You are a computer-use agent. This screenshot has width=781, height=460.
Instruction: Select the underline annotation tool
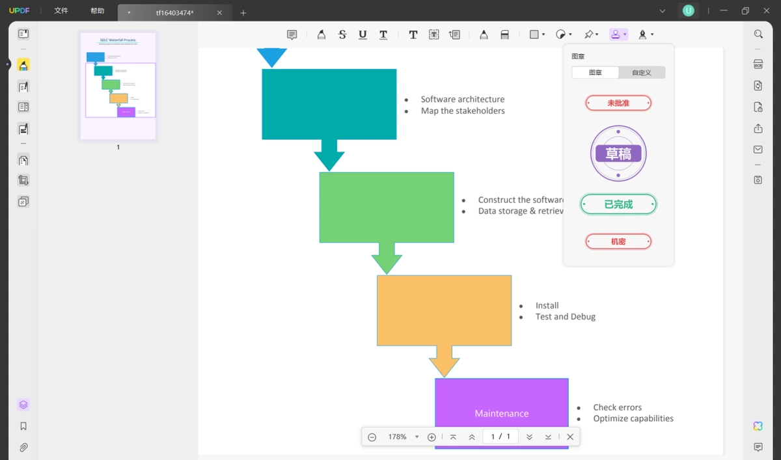pyautogui.click(x=363, y=34)
